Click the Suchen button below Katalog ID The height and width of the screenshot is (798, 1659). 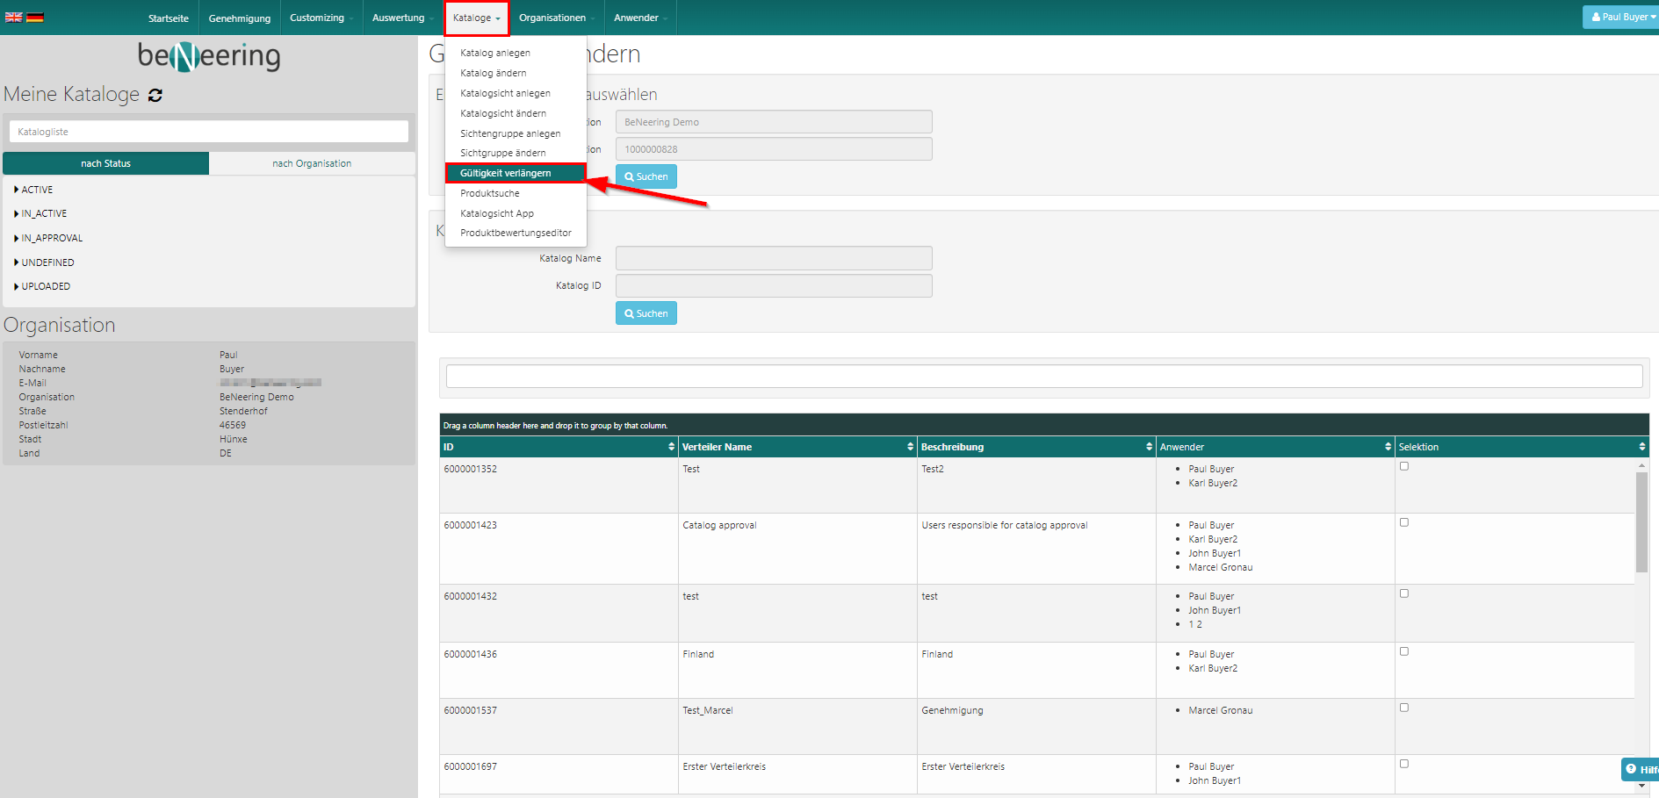[646, 313]
